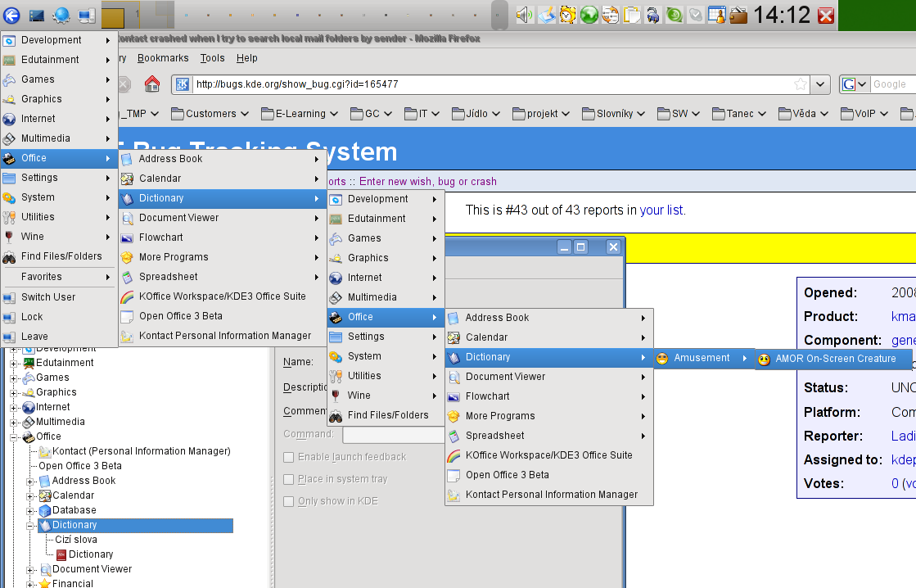Bookmark page with the star icon
The height and width of the screenshot is (588, 916).
click(801, 84)
